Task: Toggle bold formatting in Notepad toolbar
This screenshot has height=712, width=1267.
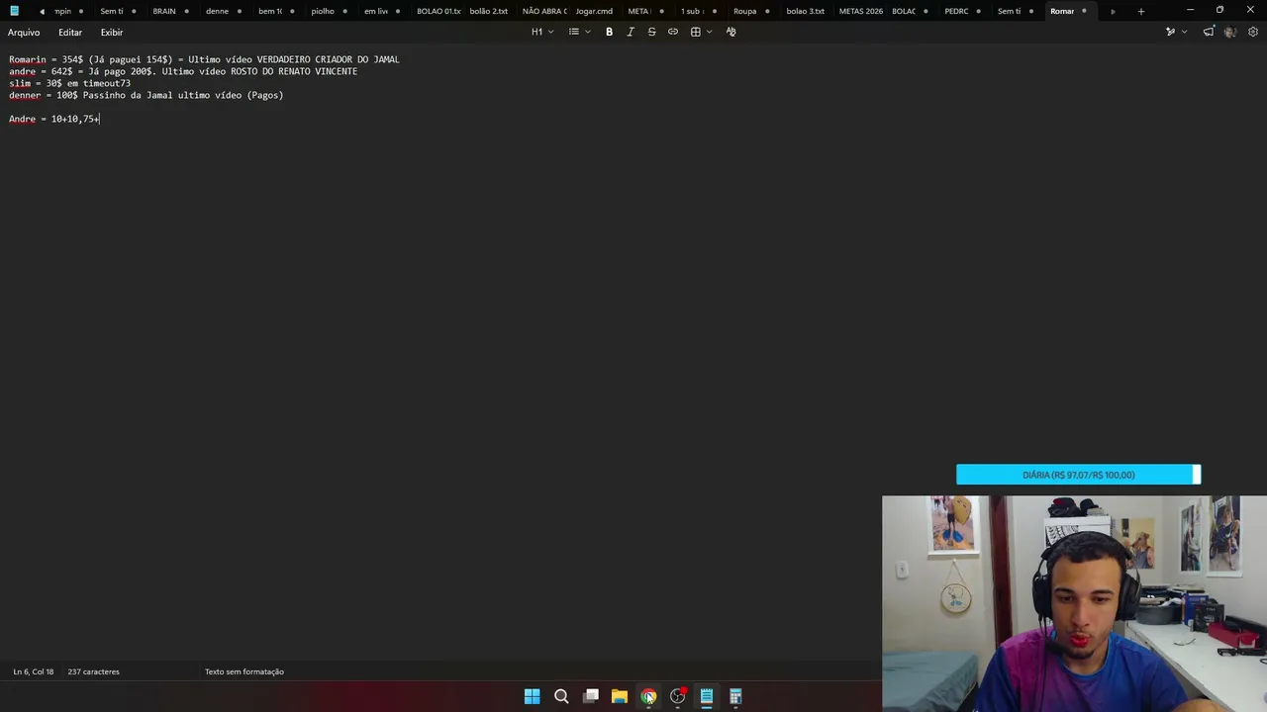Action: pyautogui.click(x=609, y=32)
